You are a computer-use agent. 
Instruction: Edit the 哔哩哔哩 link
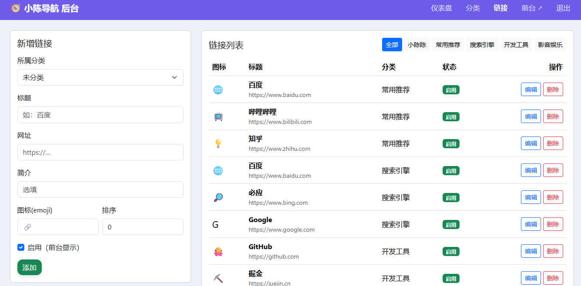[x=531, y=116]
